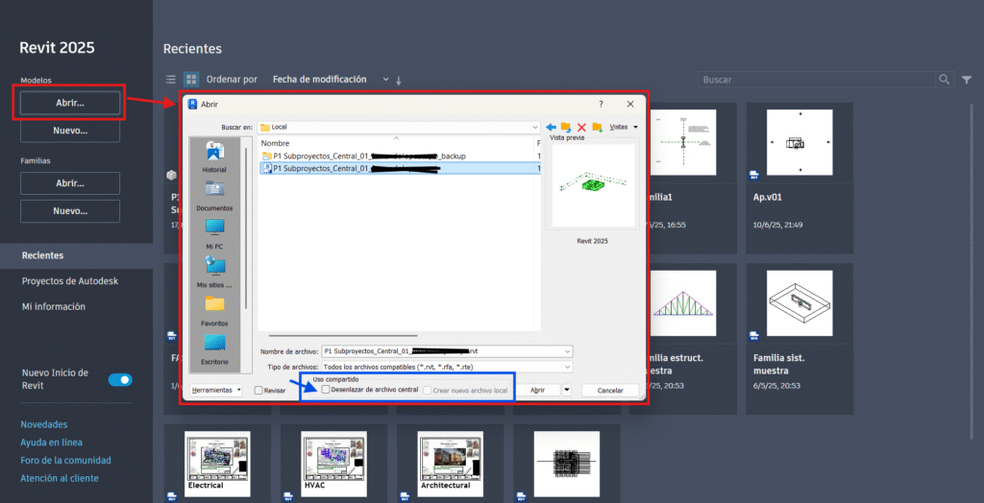Screen dimensions: 984x503
Task: Click the red X delete icon
Action: (x=581, y=127)
